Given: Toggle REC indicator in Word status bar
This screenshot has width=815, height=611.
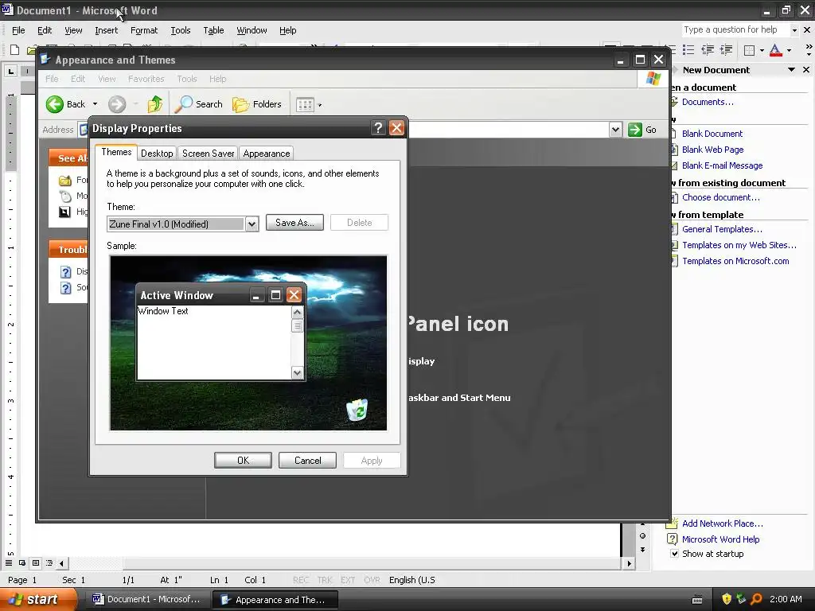Looking at the screenshot, I should [300, 580].
